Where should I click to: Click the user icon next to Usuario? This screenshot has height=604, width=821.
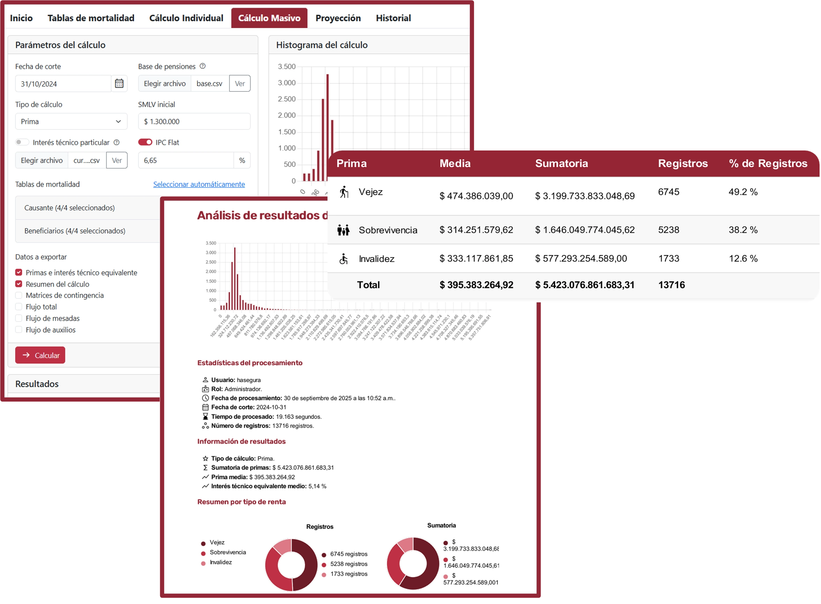(206, 381)
